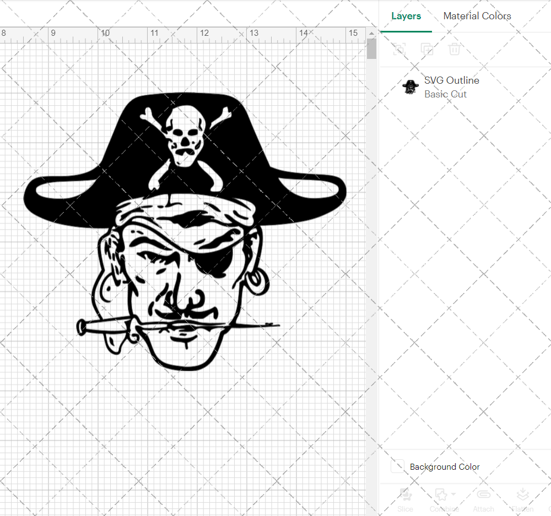Click the Slice tool
551x516 pixels.
pyautogui.click(x=405, y=499)
